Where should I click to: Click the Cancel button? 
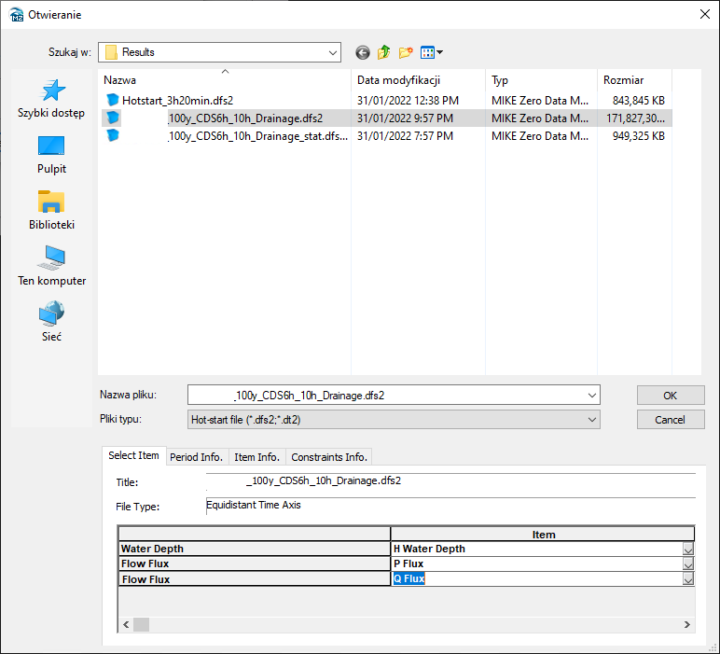[x=670, y=420]
